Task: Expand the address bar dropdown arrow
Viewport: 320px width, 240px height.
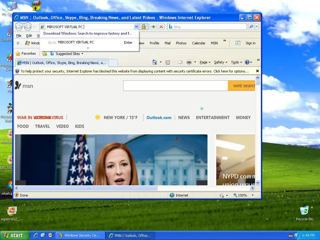Action: click(136, 27)
